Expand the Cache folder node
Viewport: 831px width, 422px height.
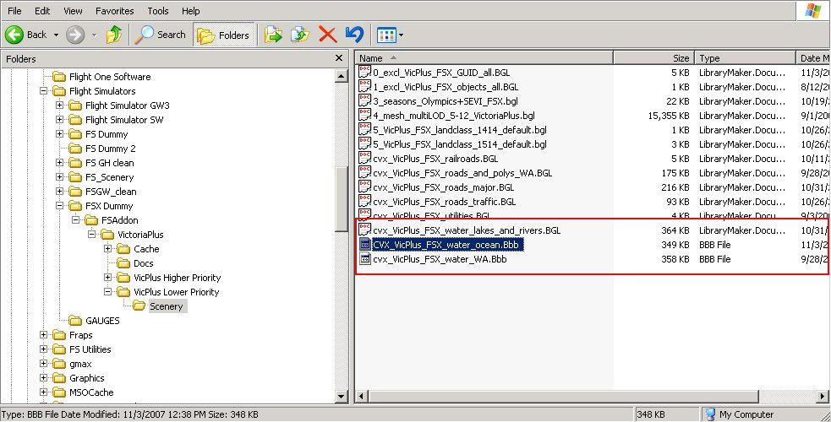pos(108,249)
